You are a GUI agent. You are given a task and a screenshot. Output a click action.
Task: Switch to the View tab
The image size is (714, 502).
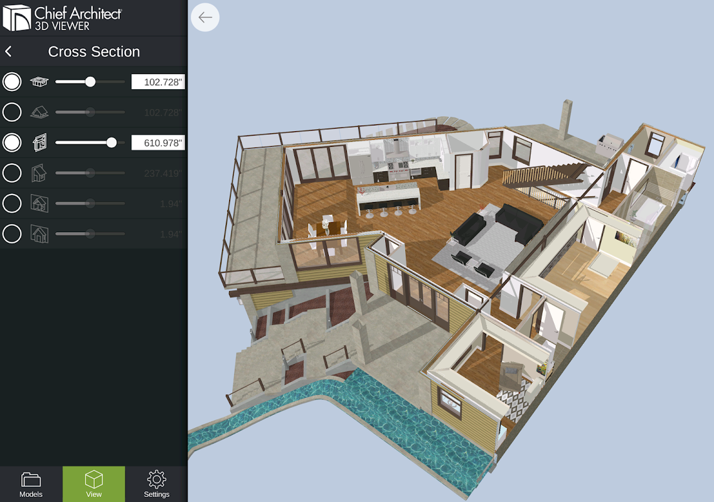coord(94,484)
